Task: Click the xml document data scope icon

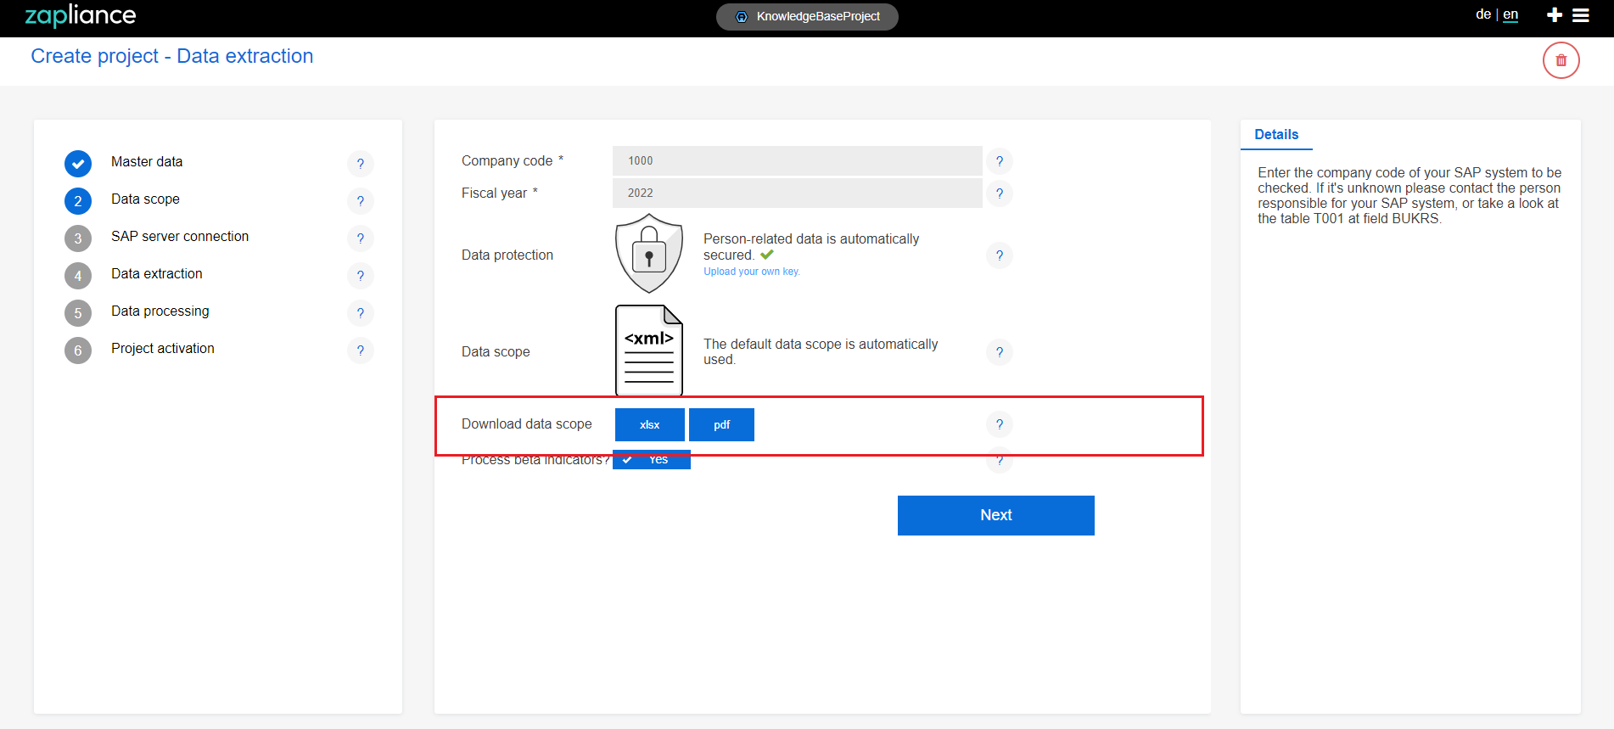Action: coord(649,350)
